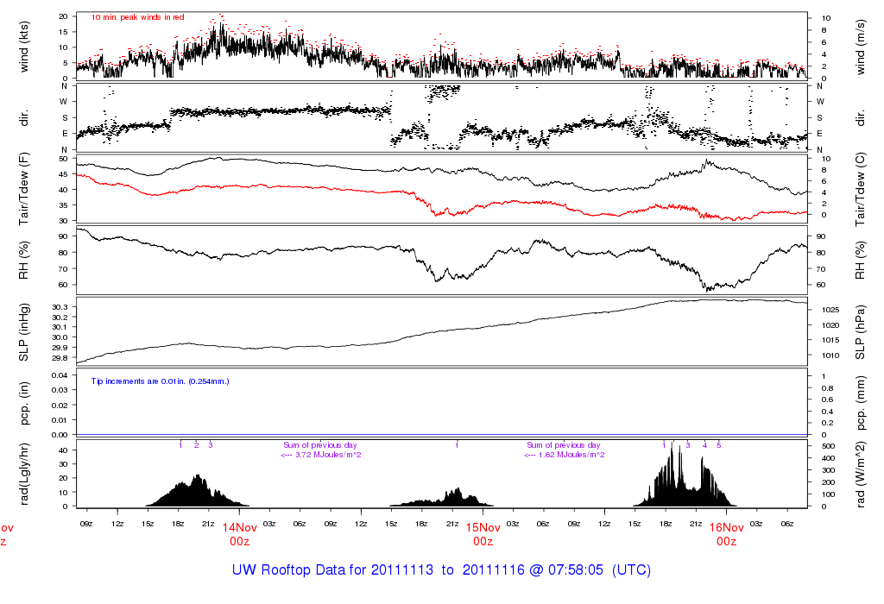This screenshot has width=884, height=604.
Task: Click the '14Nov' date label
Action: 240,528
